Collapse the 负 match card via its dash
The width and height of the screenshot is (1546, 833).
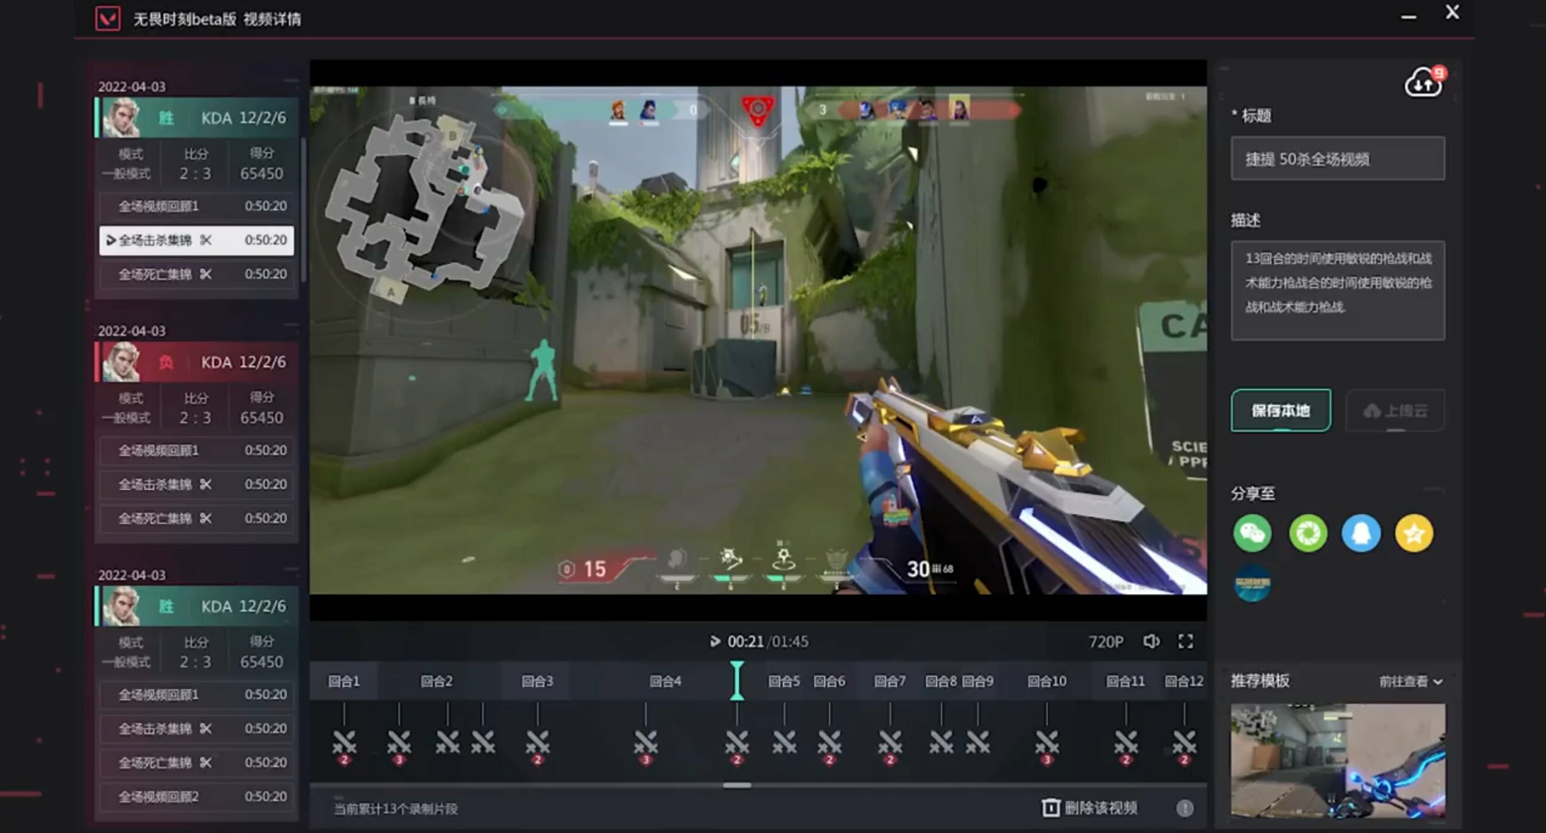pos(291,325)
